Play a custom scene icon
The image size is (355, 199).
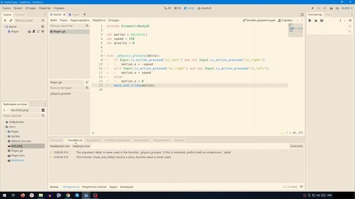tap(337, 8)
